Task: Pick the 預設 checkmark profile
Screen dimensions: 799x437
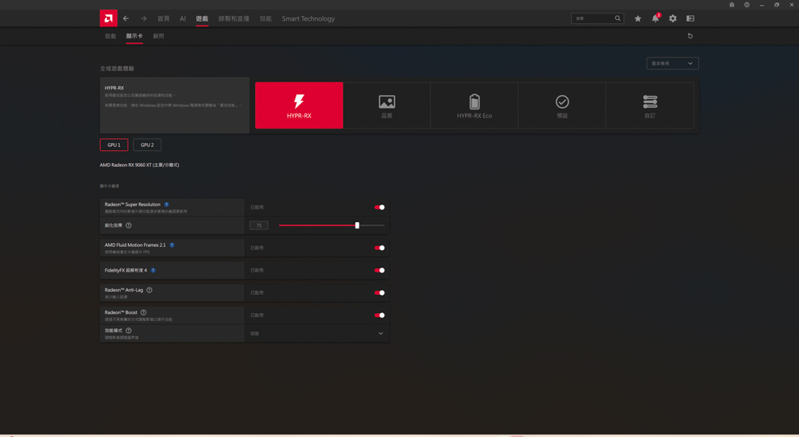Action: pos(562,105)
